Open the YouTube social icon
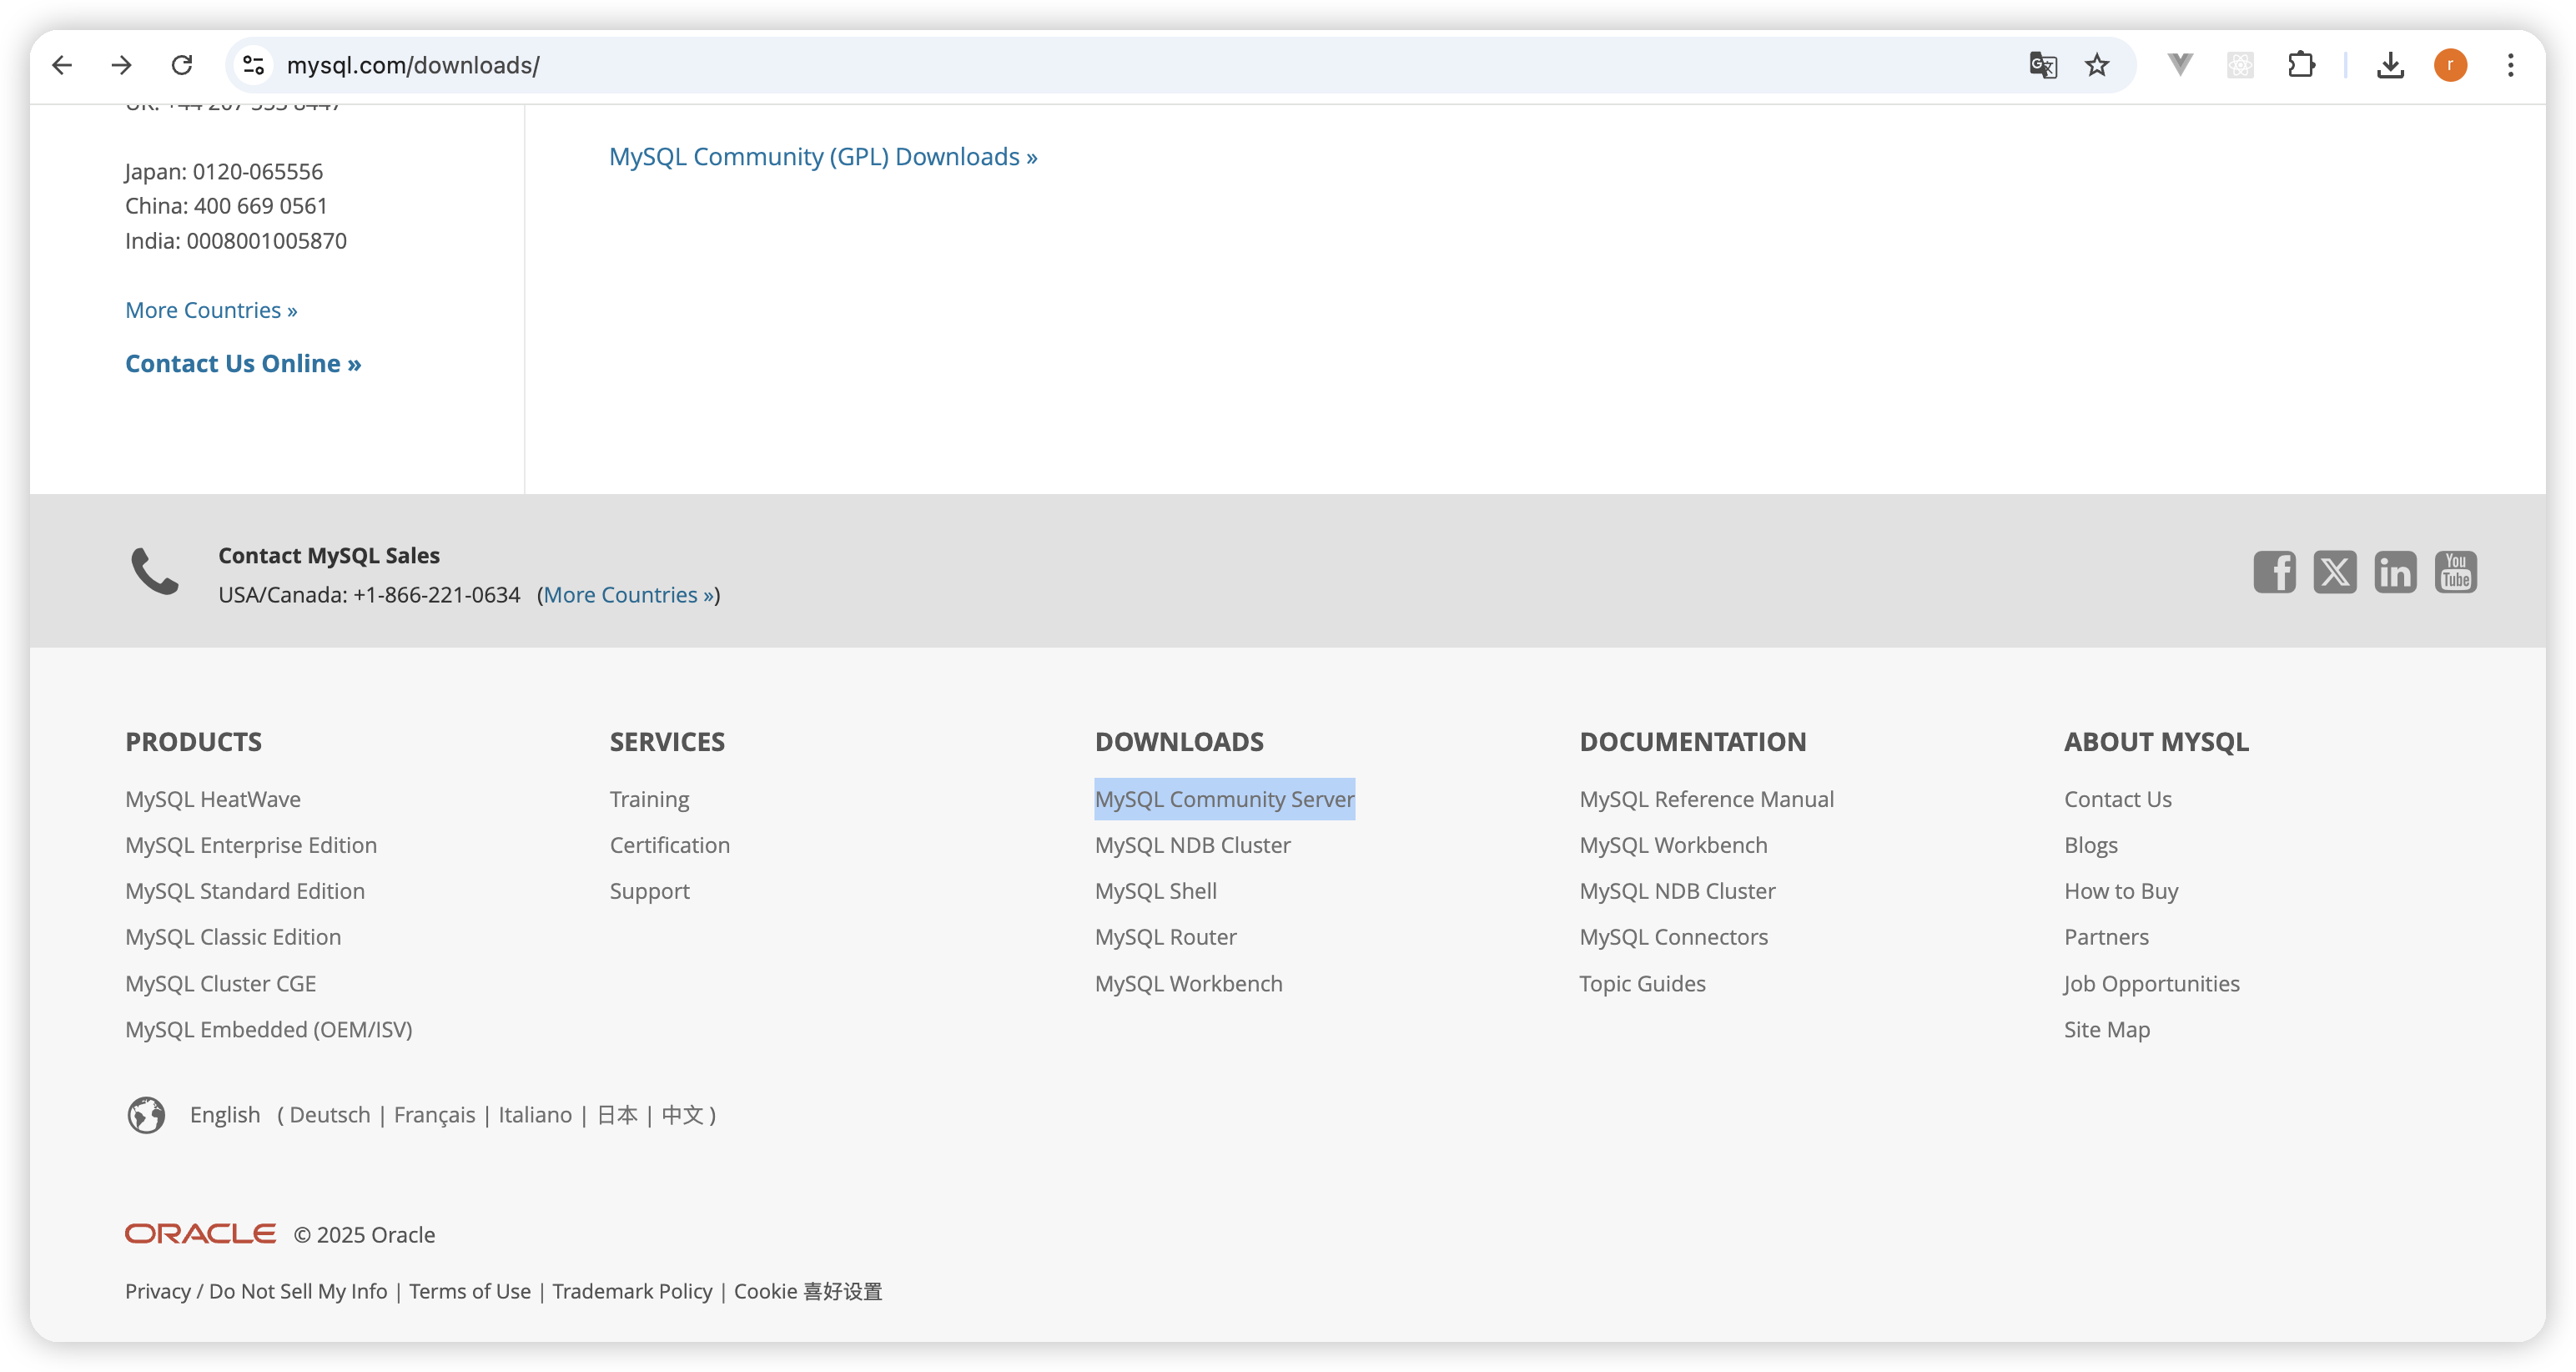 tap(2456, 573)
